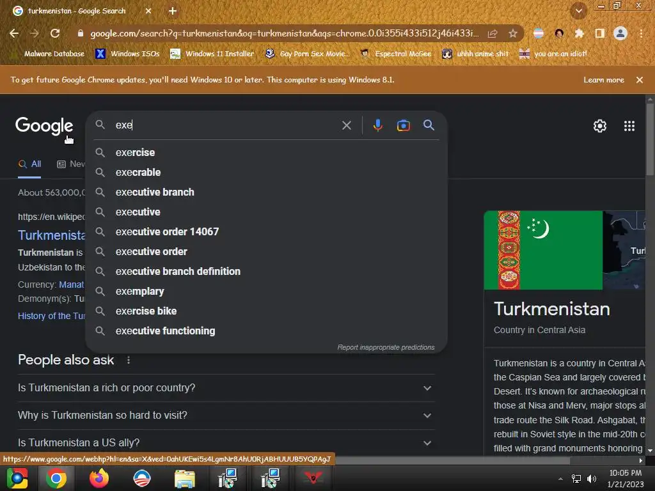Open the Chrome extensions puzzle icon
The height and width of the screenshot is (491, 655).
click(579, 33)
